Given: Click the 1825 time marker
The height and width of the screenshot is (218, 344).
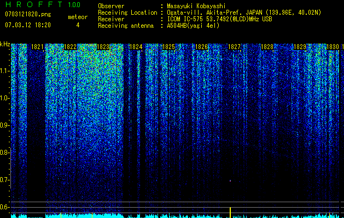Looking at the screenshot, I should pos(168,47).
